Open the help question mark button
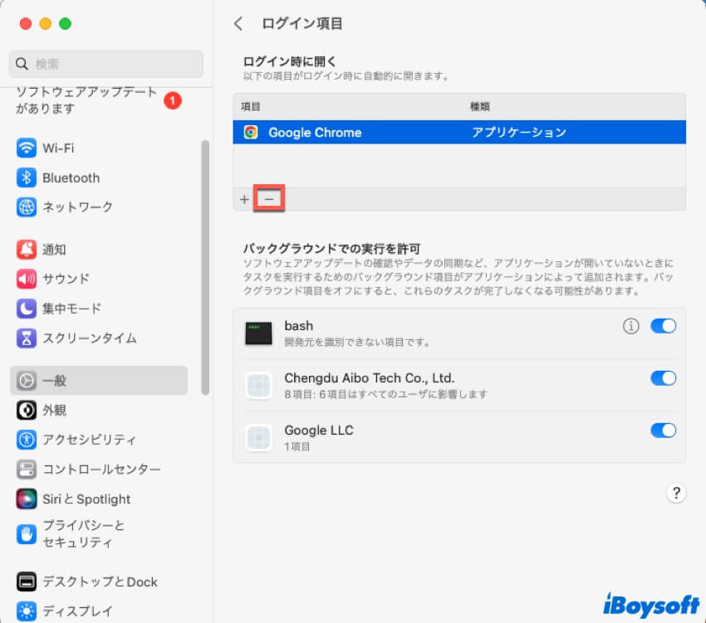The image size is (706, 623). 676,493
